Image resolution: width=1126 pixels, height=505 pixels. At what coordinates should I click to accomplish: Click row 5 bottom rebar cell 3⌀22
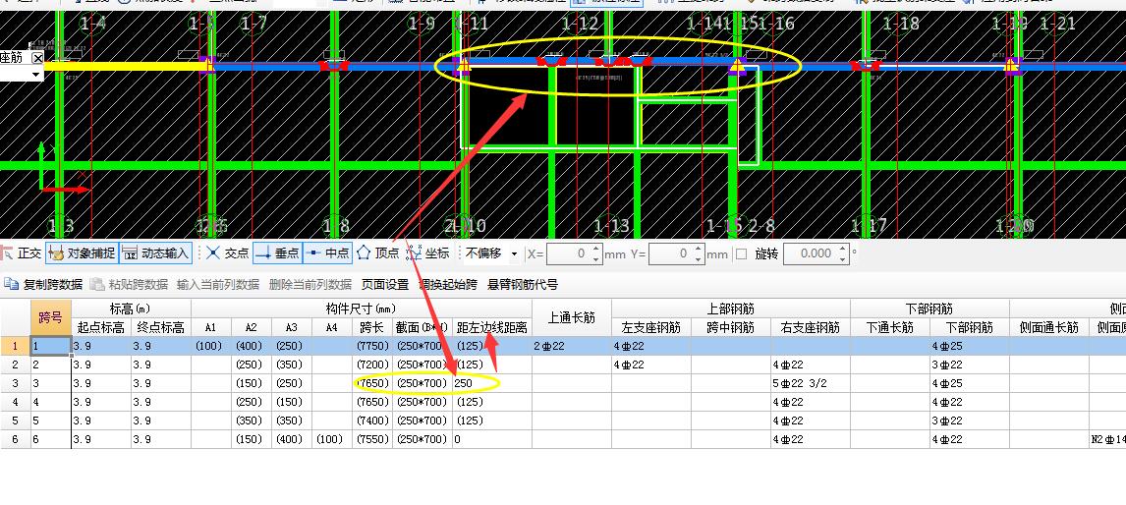[x=970, y=421]
